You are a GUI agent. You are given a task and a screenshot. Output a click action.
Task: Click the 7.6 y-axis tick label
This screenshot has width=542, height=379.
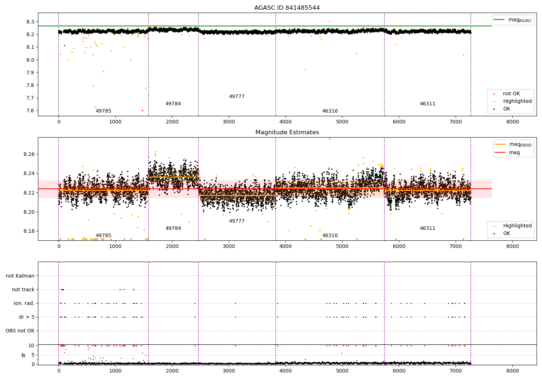(x=30, y=111)
